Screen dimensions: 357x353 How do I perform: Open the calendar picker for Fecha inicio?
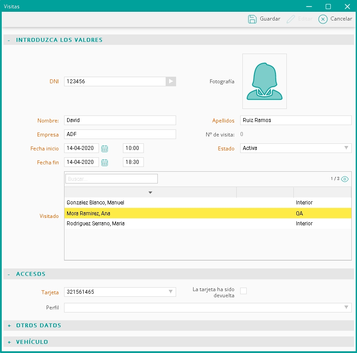pos(105,149)
